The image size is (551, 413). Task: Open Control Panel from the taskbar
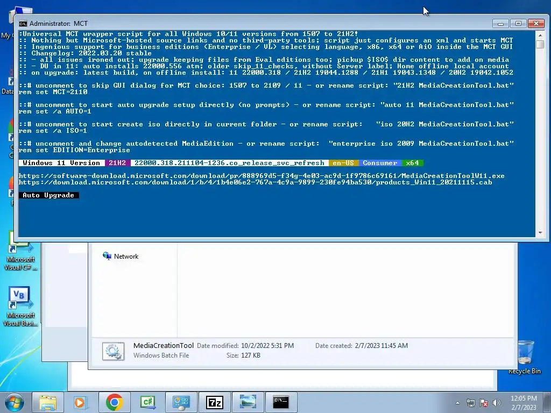point(181,402)
